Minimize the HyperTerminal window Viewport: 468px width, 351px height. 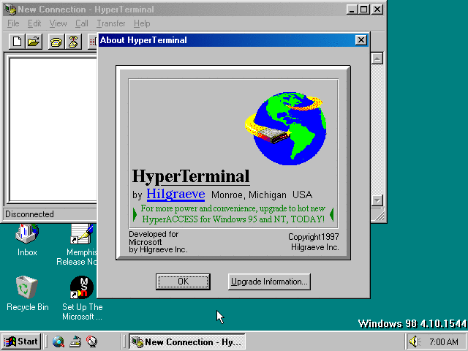pyautogui.click(x=352, y=10)
